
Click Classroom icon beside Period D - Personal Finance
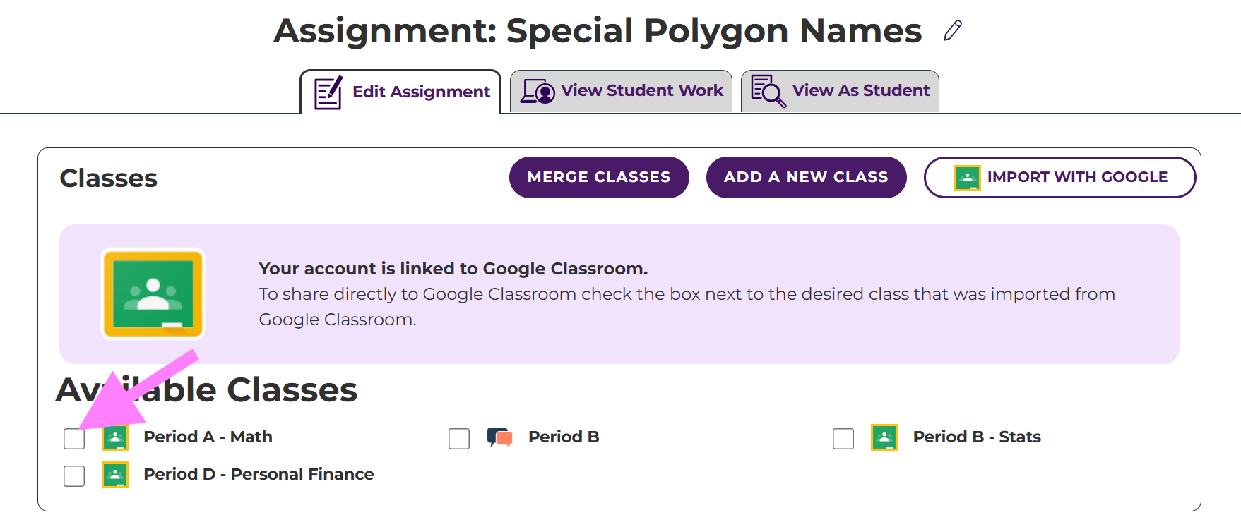pyautogui.click(x=115, y=475)
